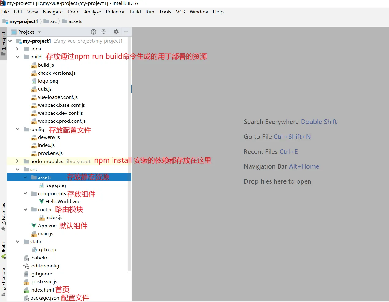The image size is (389, 302).
Task: Select the index.html file icon
Action: 26,290
